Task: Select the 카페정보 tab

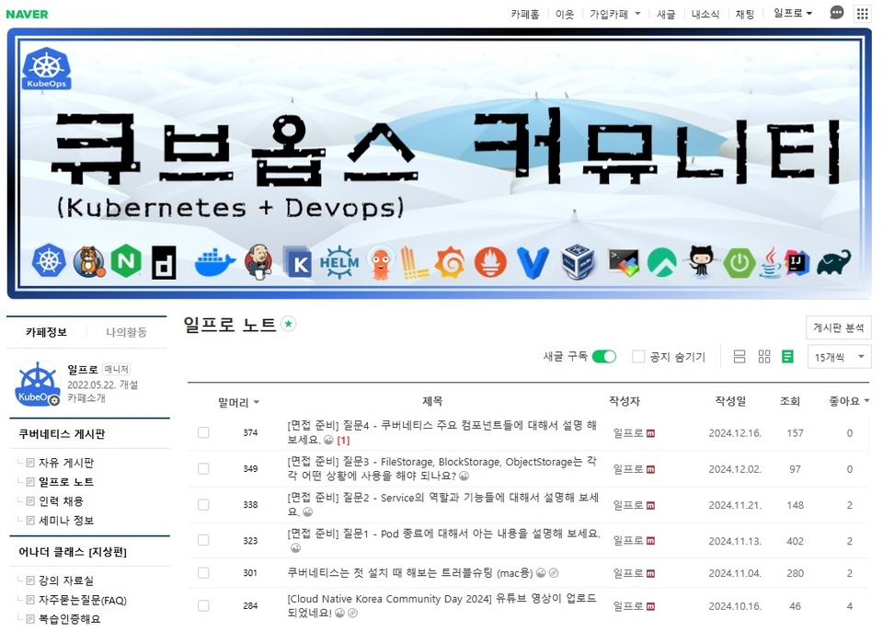Action: coord(46,332)
